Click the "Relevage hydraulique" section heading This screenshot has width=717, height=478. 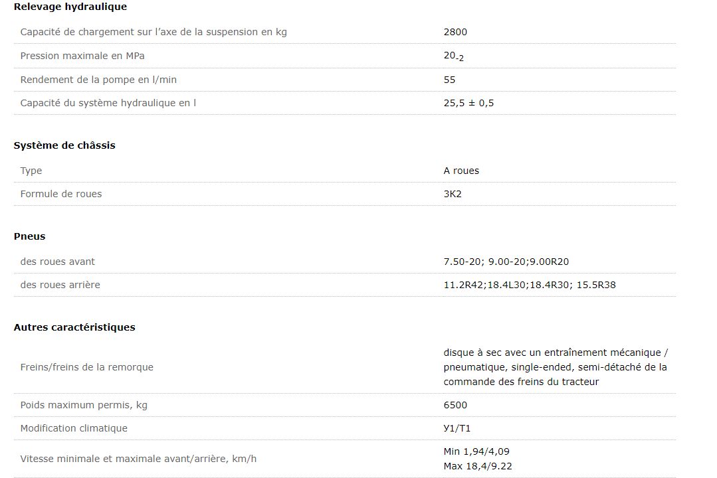point(70,7)
